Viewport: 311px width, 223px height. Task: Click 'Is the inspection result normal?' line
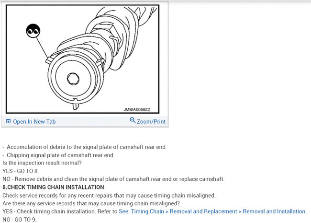[42, 163]
